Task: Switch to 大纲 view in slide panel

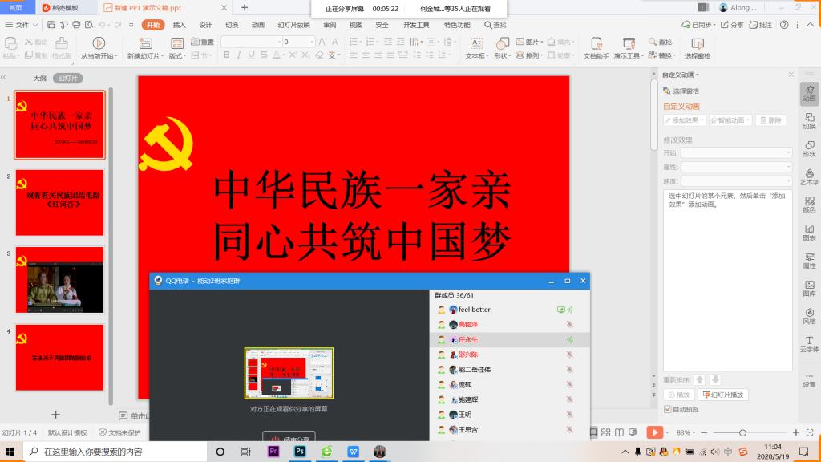Action: coord(39,79)
